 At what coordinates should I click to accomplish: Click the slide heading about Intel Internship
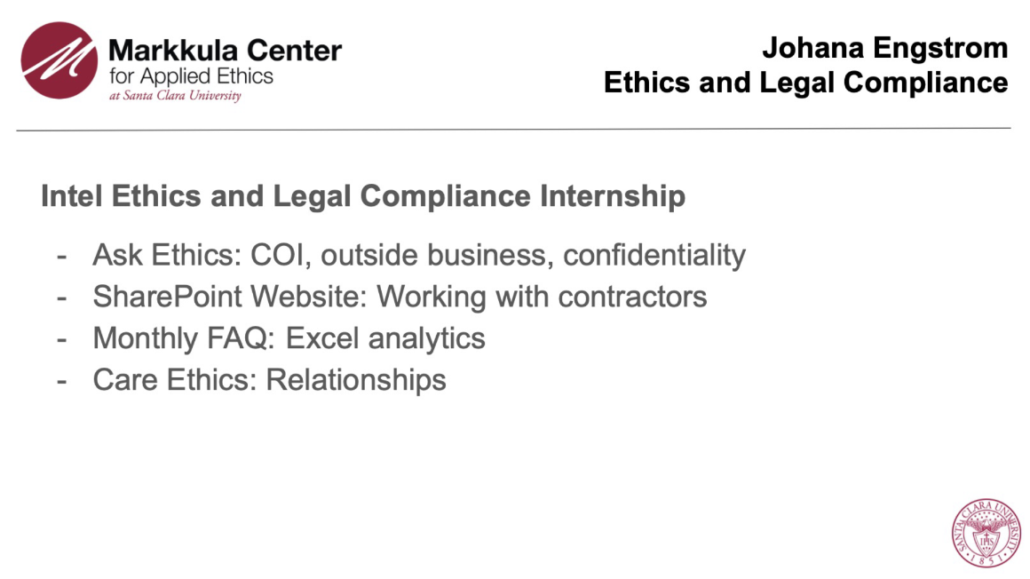point(362,196)
